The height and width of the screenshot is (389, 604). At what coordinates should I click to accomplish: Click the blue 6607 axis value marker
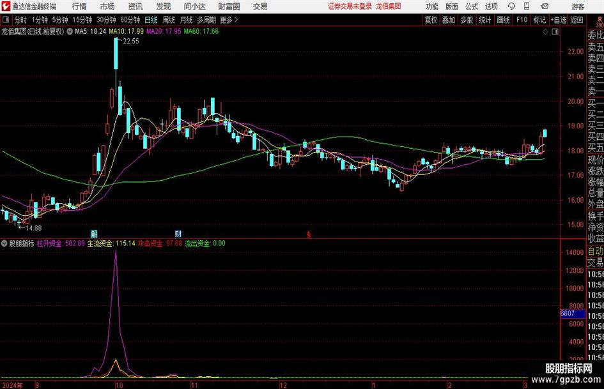(573, 314)
